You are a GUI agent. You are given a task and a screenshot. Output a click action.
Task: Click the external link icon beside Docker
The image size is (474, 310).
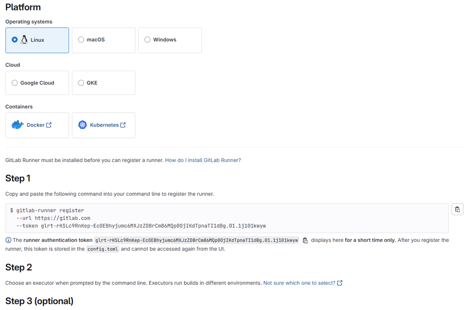click(49, 125)
